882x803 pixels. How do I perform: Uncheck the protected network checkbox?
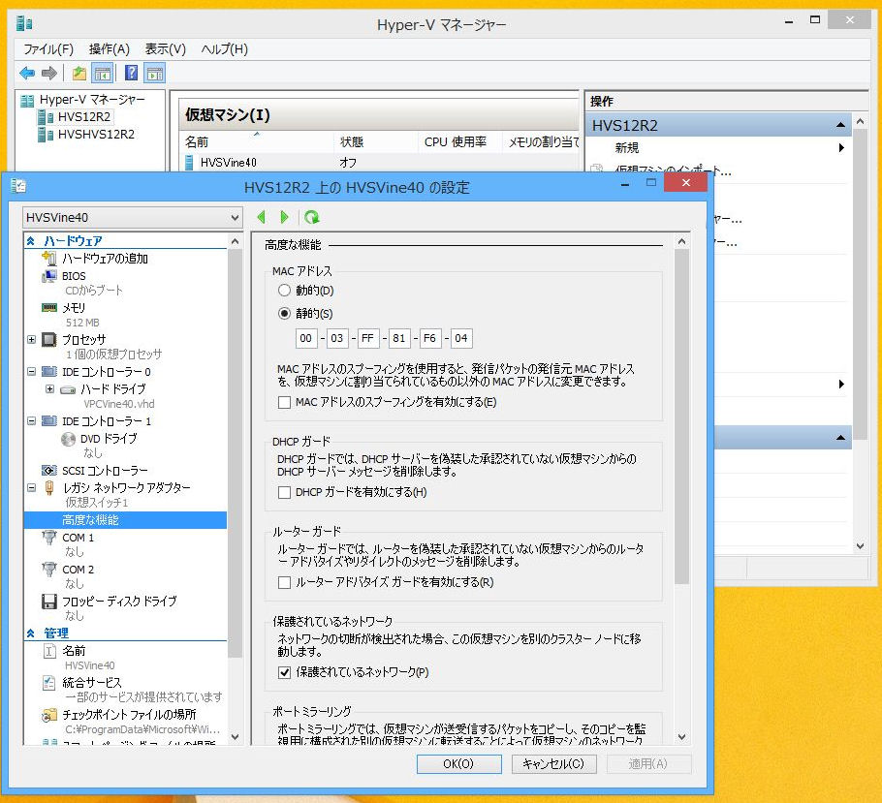tap(284, 672)
